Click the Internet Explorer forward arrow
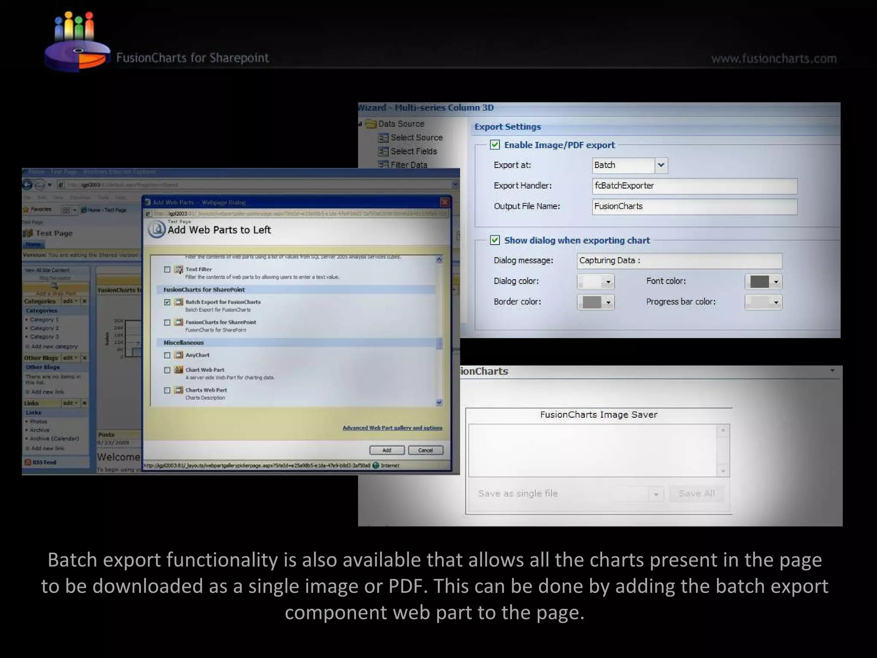Viewport: 877px width, 658px height. [x=39, y=185]
